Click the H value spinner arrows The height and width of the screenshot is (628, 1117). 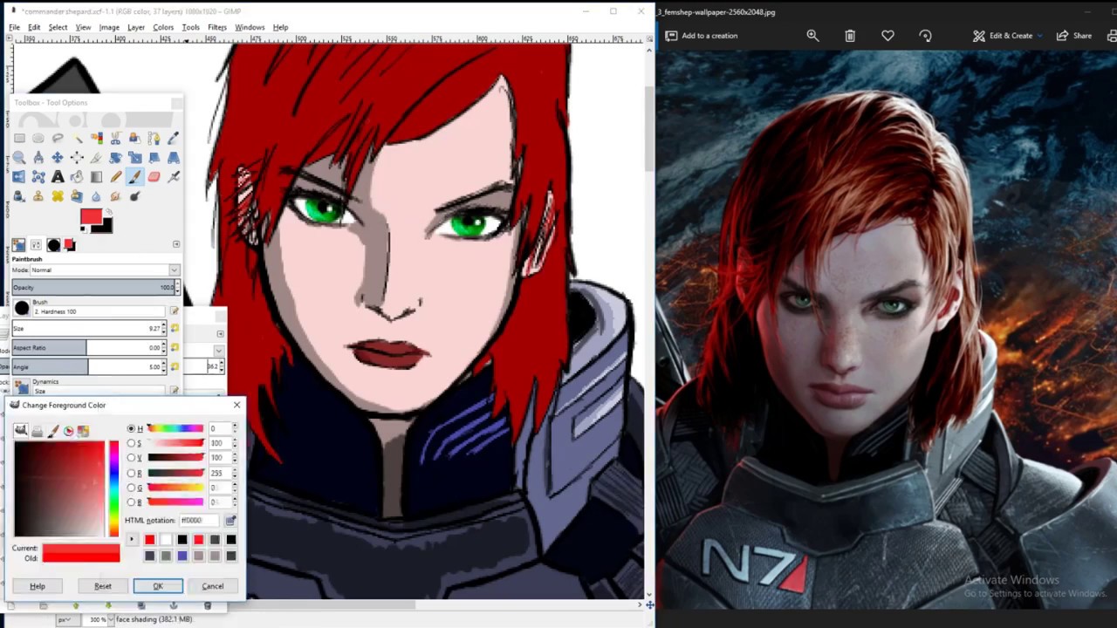coord(234,428)
